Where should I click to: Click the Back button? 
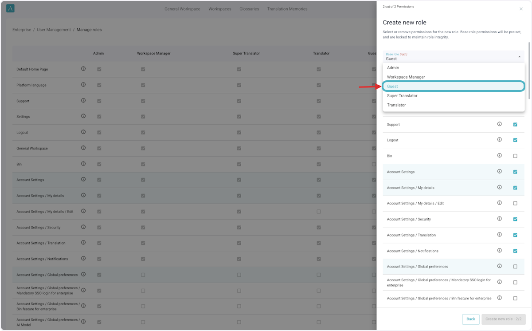pos(471,319)
